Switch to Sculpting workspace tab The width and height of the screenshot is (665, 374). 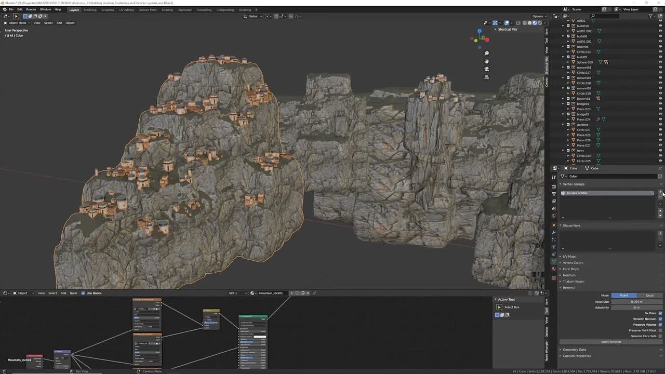(108, 9)
